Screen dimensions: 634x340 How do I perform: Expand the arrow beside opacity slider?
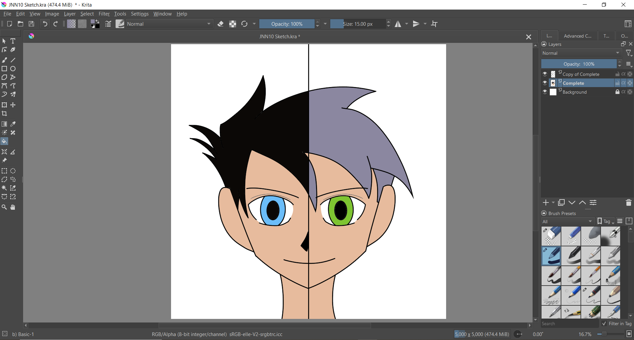[x=325, y=24]
